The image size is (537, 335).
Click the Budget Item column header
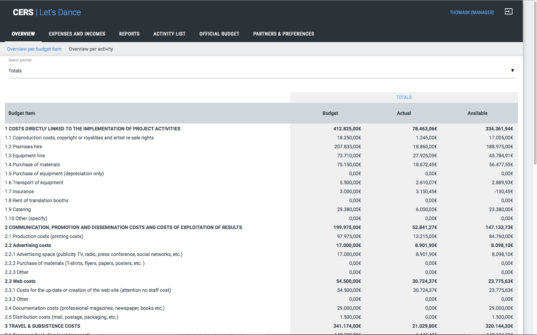pyautogui.click(x=21, y=113)
